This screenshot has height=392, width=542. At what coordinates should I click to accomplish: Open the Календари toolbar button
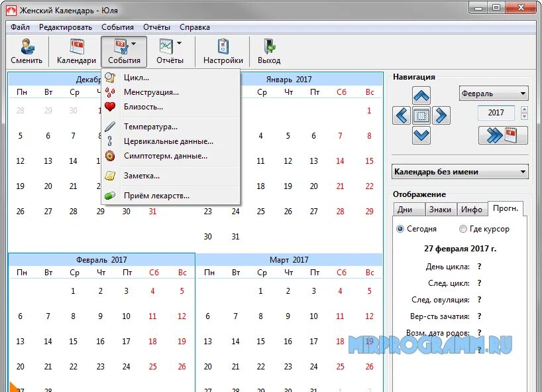pyautogui.click(x=76, y=52)
